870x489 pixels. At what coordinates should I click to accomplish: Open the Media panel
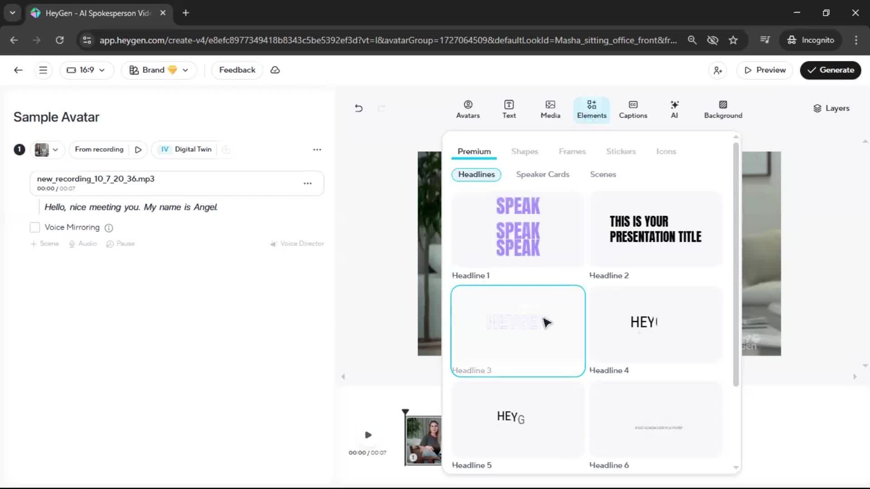pos(550,109)
